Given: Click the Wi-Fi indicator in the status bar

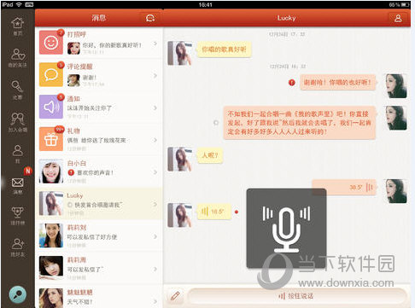Looking at the screenshot, I should 19,4.
